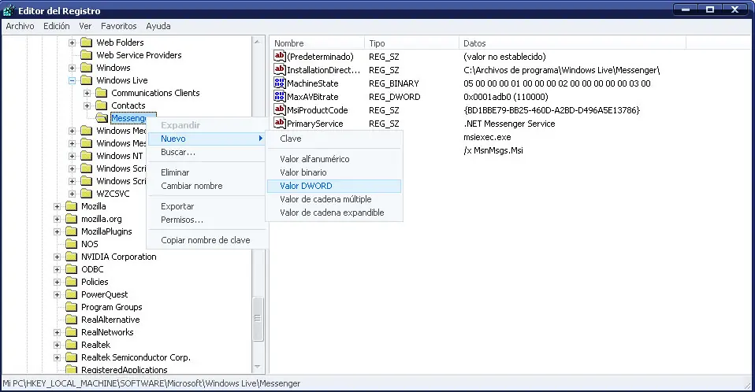Expand the Mozilla key
This screenshot has height=392, width=755.
coord(57,206)
